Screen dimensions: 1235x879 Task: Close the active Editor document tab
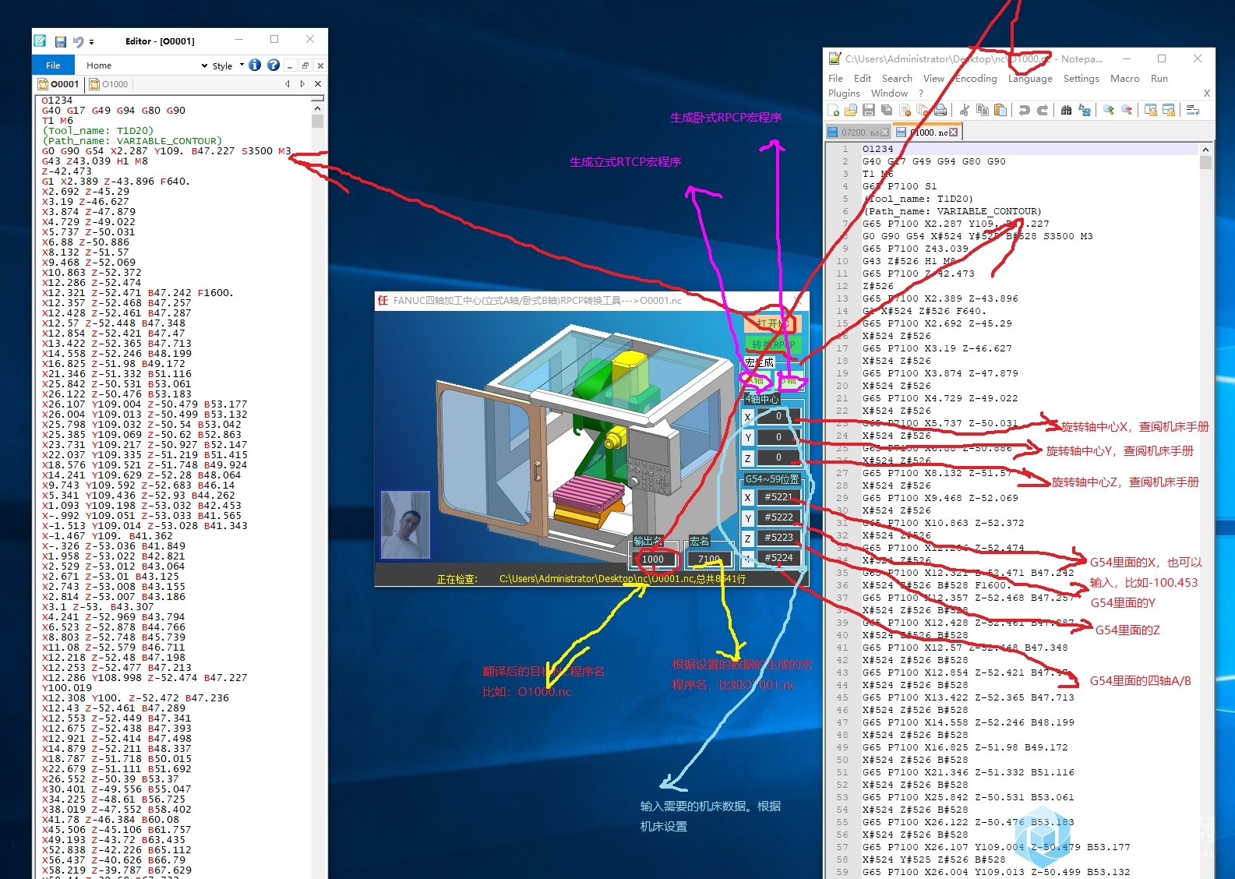coord(318,83)
